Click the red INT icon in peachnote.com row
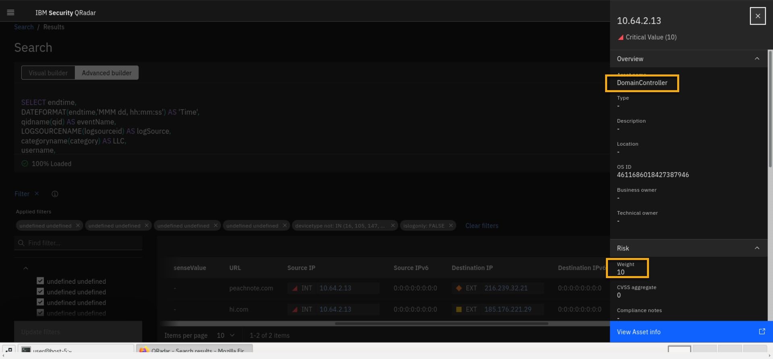This screenshot has width=773, height=359. coord(295,288)
